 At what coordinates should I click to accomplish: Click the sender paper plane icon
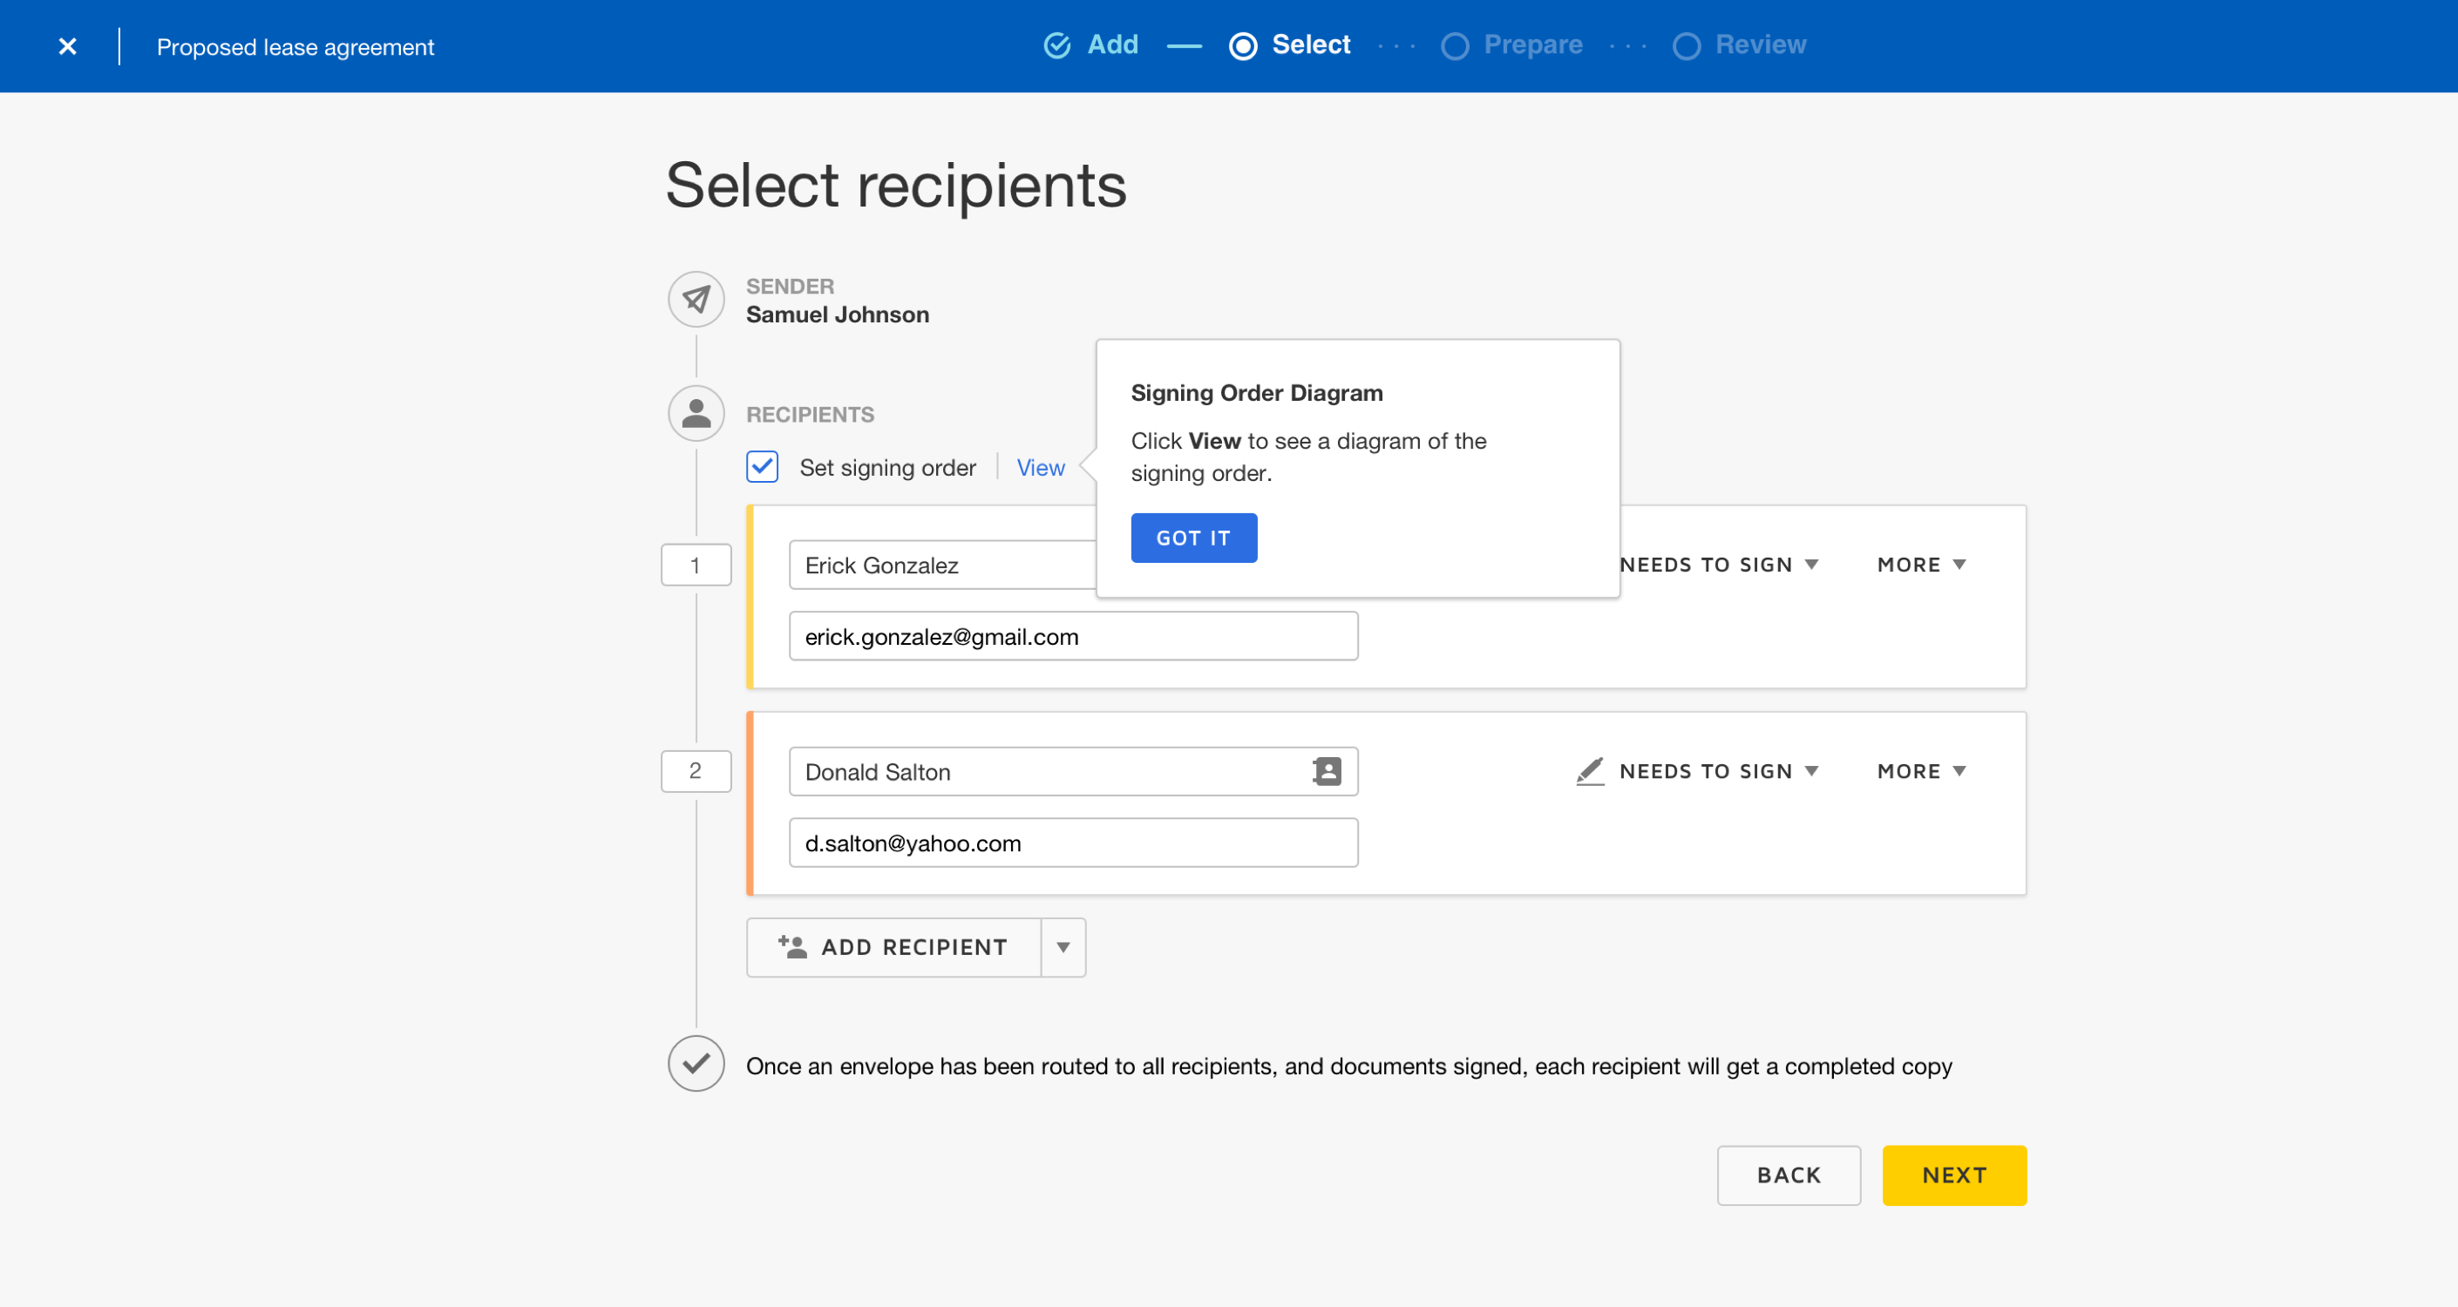pos(696,299)
